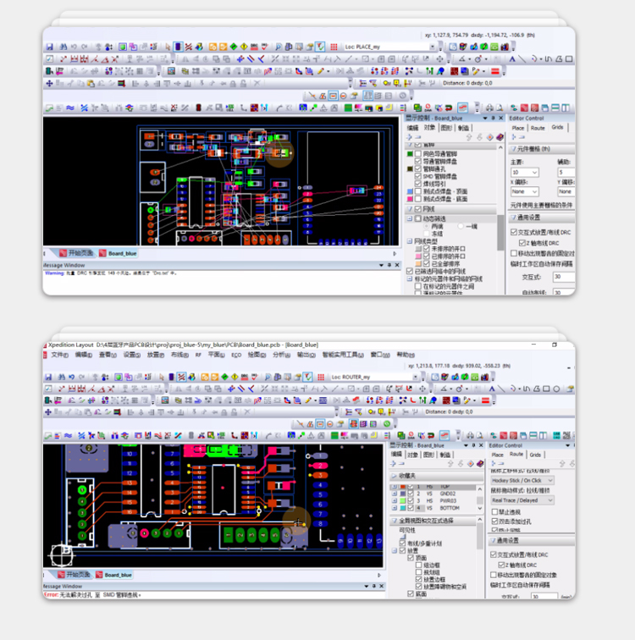Click the 通用设置 header in the upper Editor Control
Image resolution: width=635 pixels, height=640 pixels.
pyautogui.click(x=542, y=218)
